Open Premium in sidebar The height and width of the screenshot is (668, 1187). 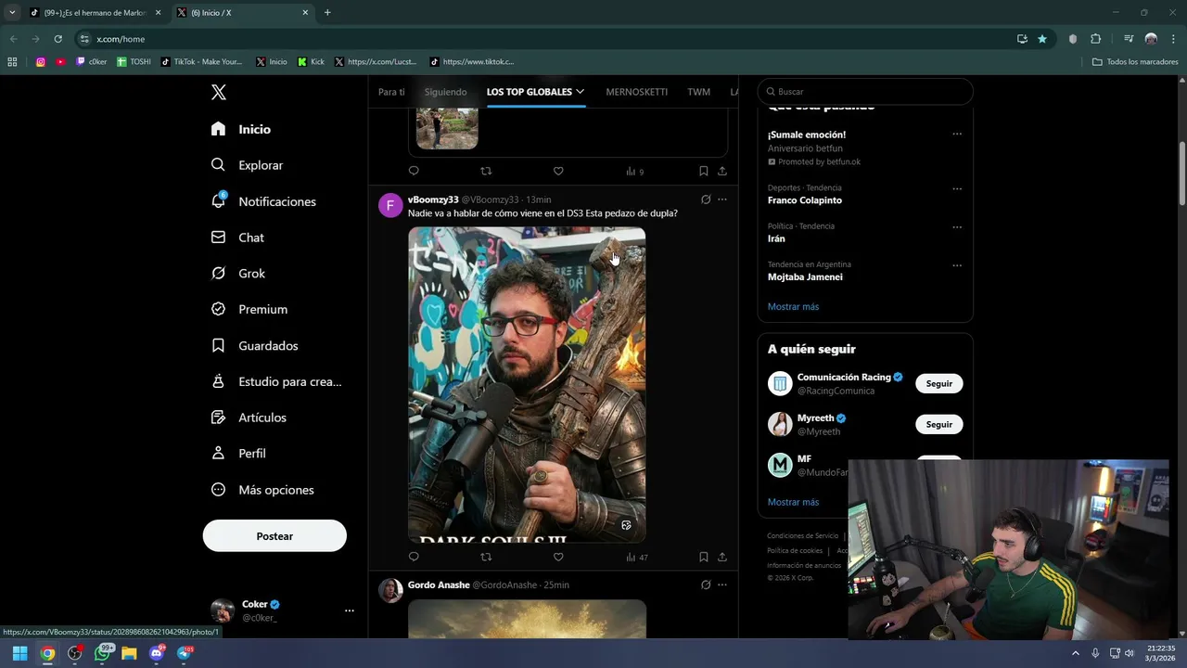click(x=249, y=309)
